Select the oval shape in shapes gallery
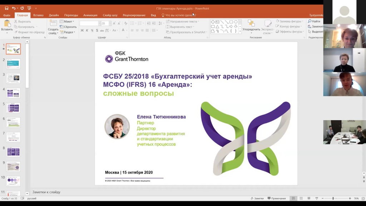 pos(236,22)
